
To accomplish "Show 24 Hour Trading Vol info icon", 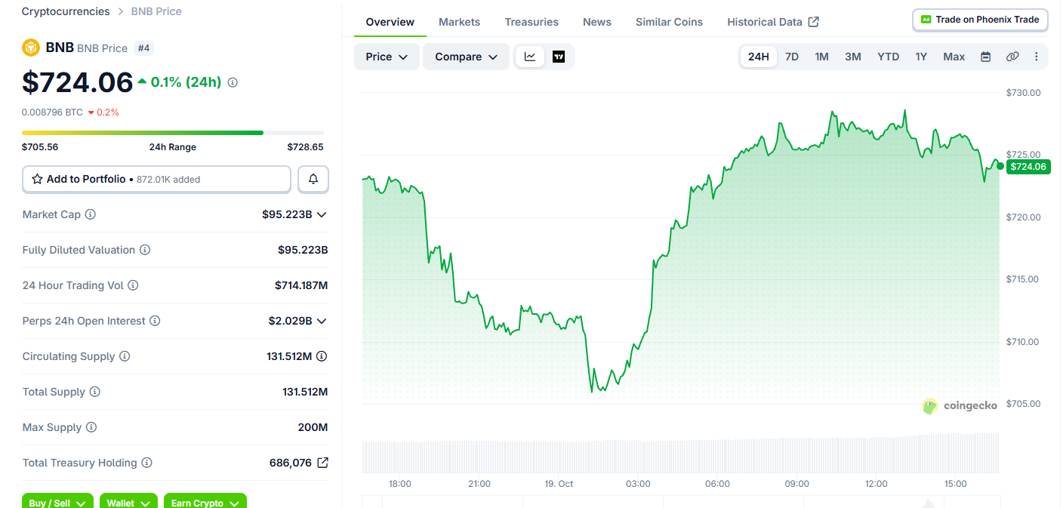I will click(133, 285).
